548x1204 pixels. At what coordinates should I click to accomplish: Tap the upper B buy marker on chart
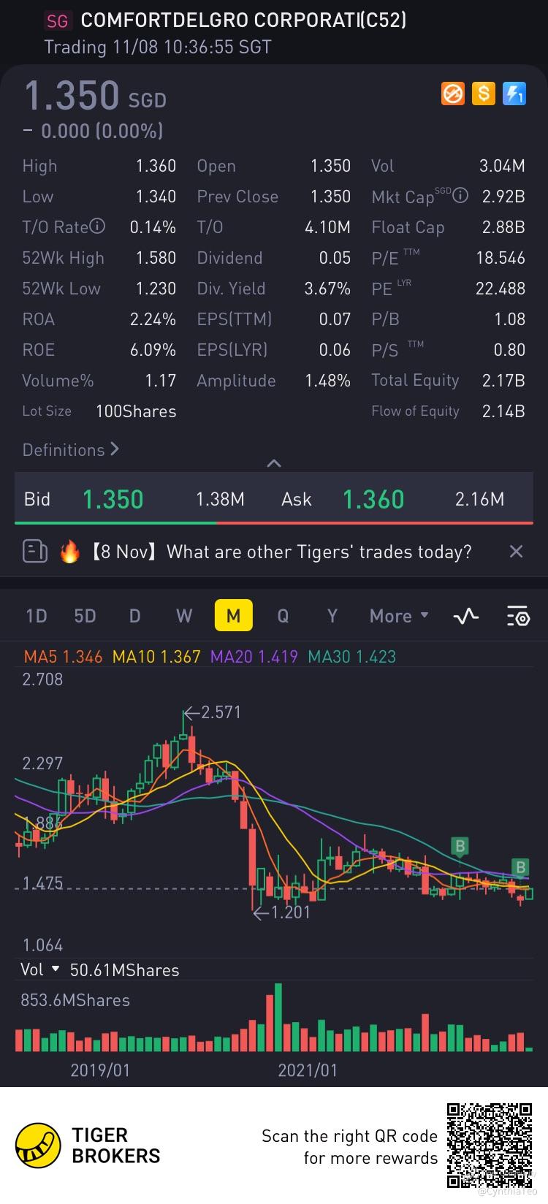[x=460, y=847]
